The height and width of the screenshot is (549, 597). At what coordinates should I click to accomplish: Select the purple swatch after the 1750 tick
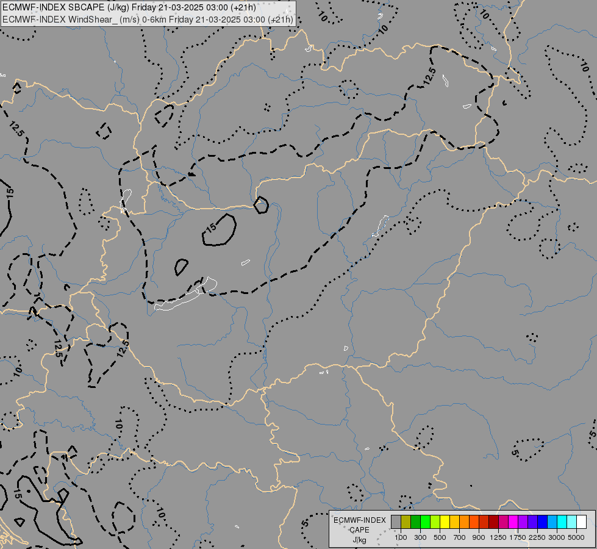point(523,522)
